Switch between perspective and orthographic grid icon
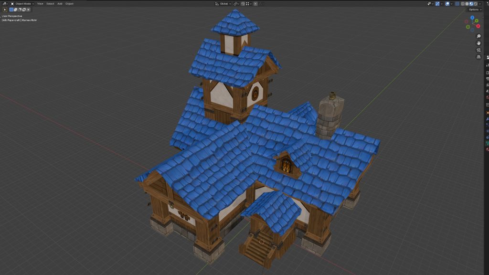 click(x=478, y=57)
